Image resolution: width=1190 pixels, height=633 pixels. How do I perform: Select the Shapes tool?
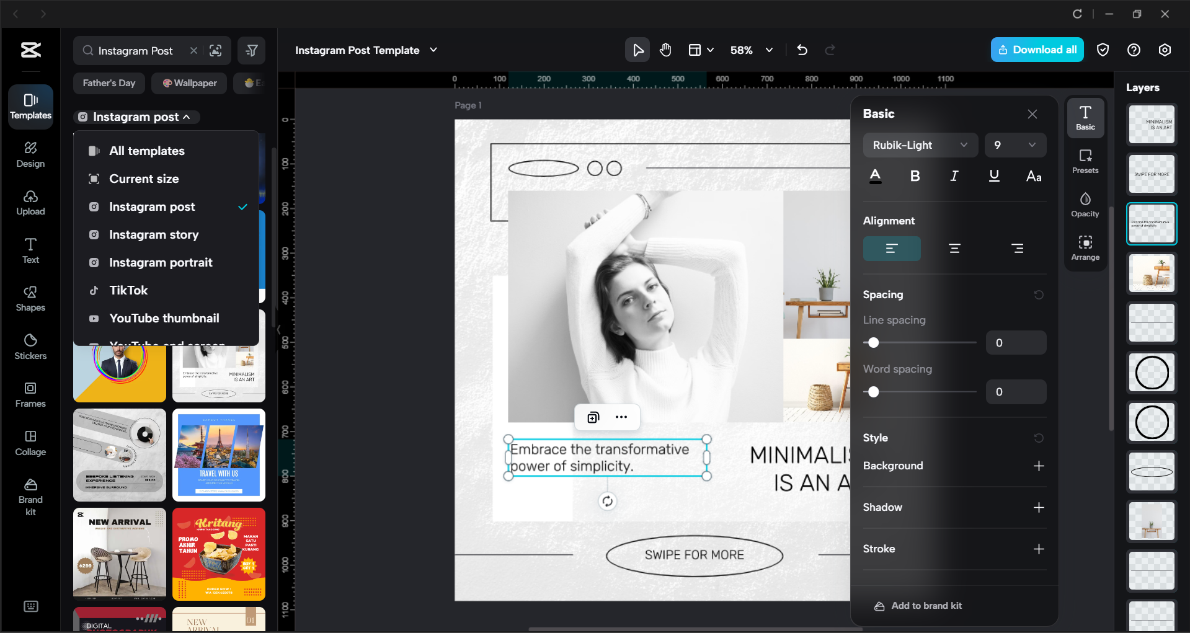click(30, 298)
